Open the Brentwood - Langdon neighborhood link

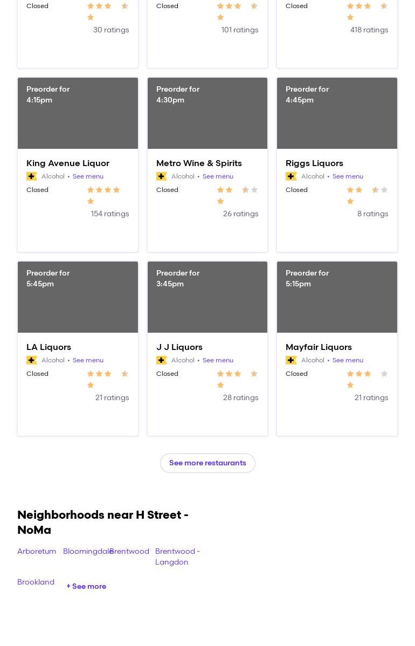(x=177, y=556)
